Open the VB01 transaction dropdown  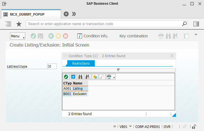126,127
